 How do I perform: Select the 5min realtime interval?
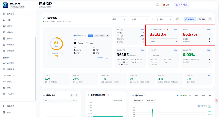pos(96,36)
